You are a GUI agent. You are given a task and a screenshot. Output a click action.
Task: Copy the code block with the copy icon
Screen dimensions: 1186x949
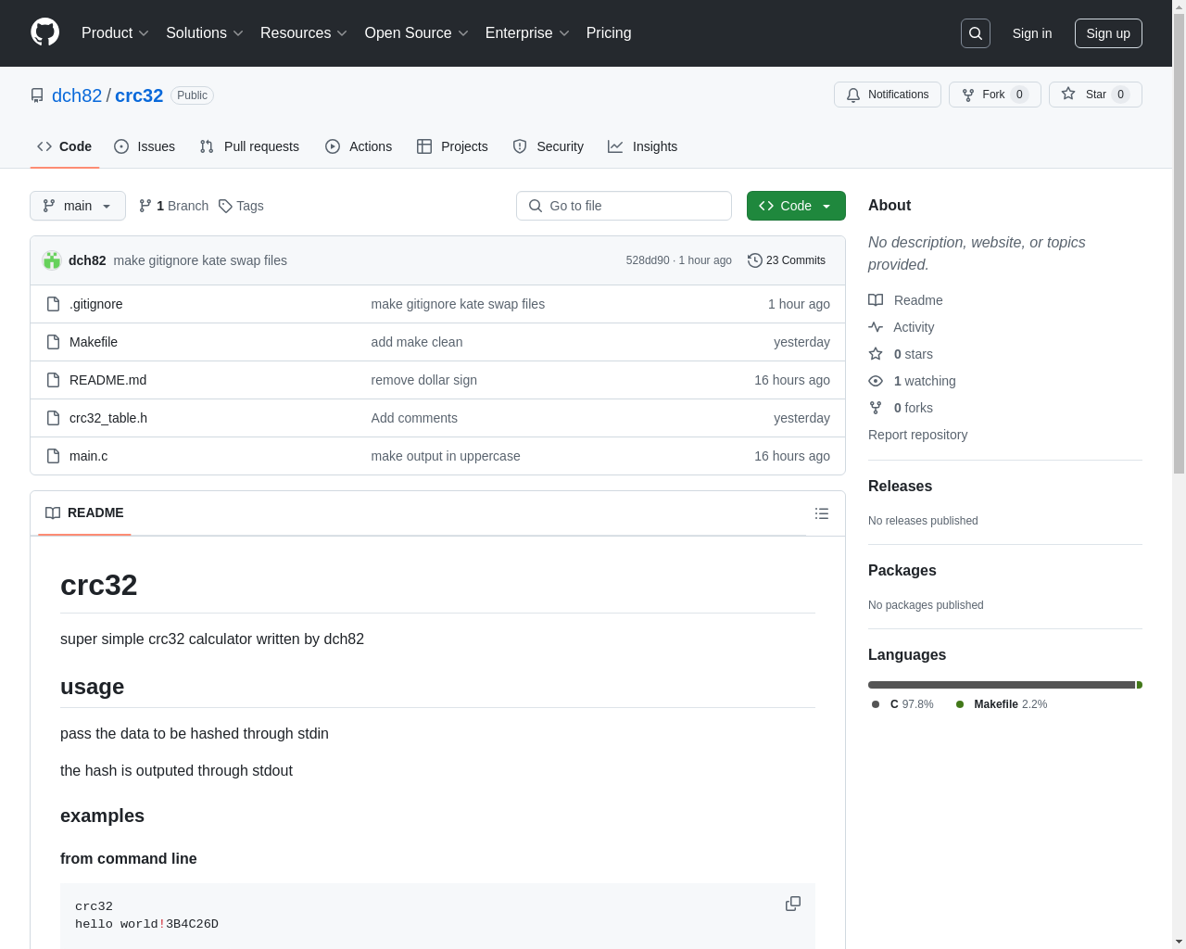tap(793, 904)
